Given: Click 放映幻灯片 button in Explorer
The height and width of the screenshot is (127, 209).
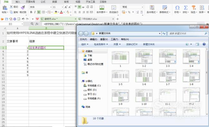Looking at the screenshot, I should [x=132, y=44].
